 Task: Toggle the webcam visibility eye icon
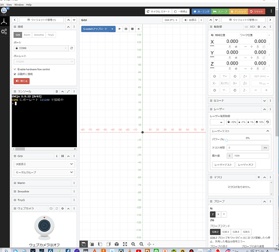pos(51,209)
